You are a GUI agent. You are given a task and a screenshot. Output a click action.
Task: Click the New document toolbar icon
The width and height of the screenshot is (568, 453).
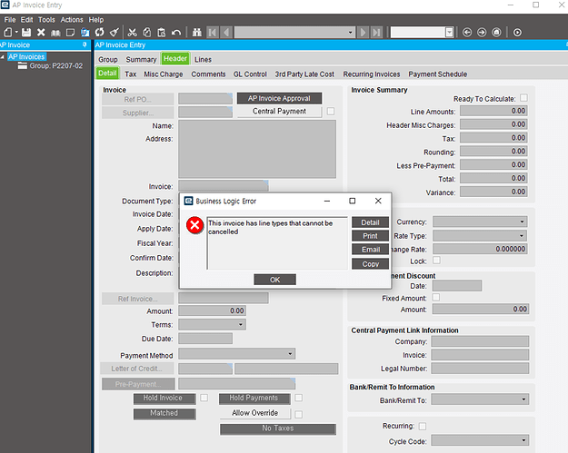(x=8, y=32)
